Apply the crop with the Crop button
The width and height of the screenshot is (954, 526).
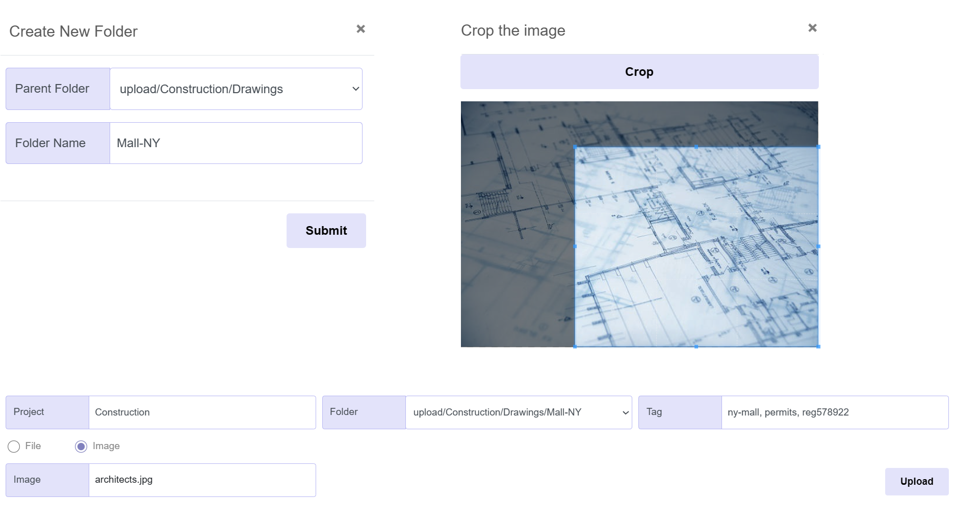click(x=639, y=72)
